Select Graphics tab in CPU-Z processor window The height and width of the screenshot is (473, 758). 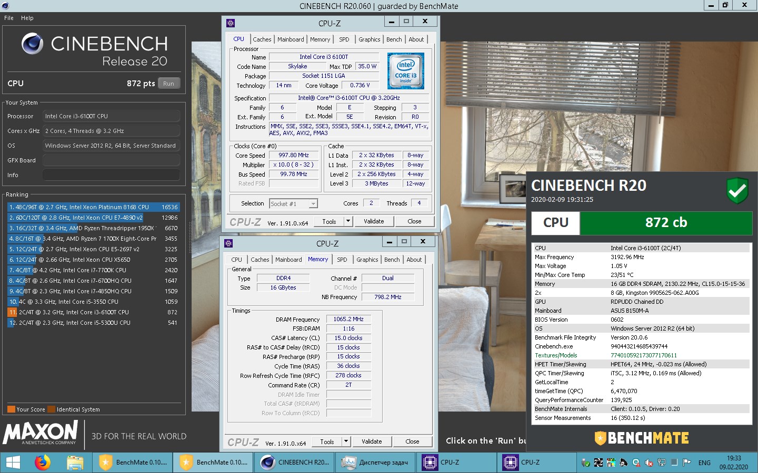(x=370, y=39)
